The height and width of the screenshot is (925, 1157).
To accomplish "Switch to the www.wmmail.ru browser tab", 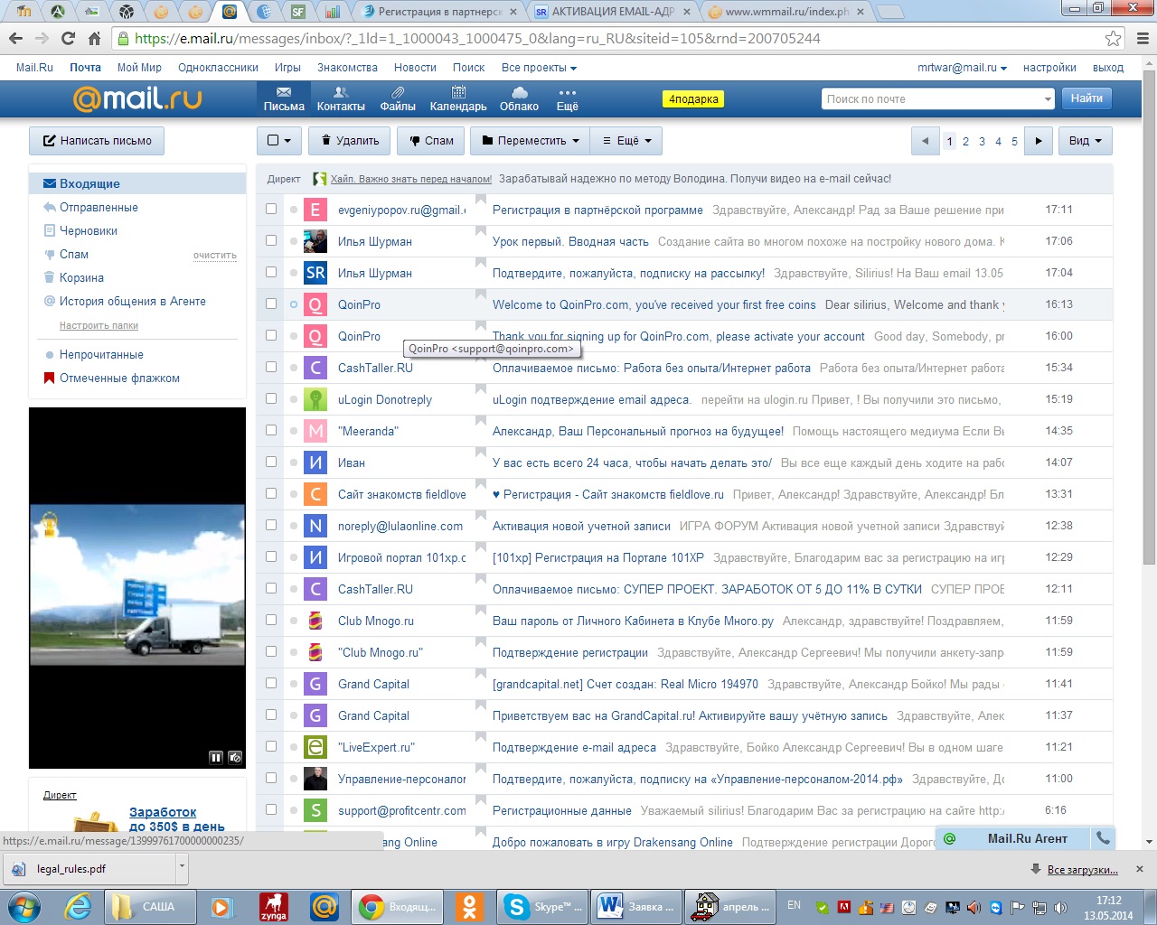I will (x=785, y=12).
